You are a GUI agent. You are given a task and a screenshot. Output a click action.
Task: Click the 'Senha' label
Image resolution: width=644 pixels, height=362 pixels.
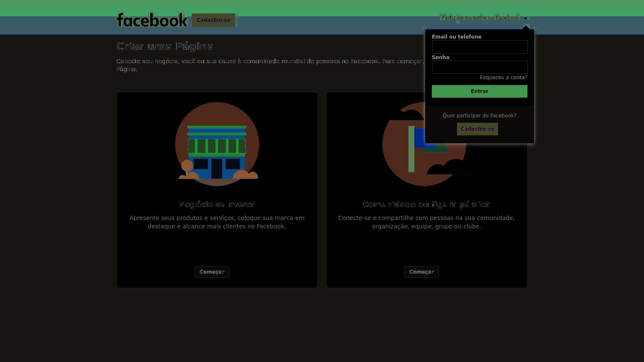coord(441,57)
